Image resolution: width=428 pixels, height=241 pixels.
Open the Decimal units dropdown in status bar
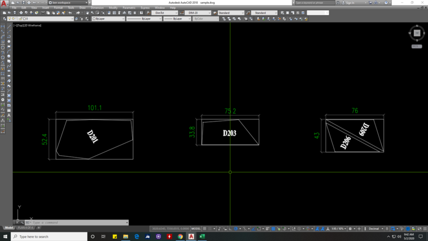(x=376, y=229)
